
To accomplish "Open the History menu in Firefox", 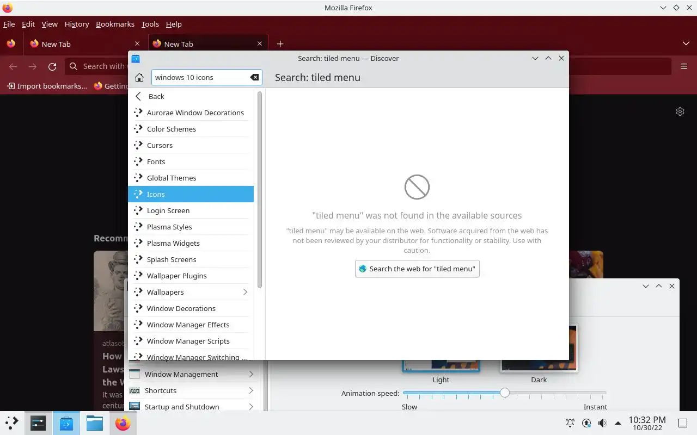I will [77, 24].
